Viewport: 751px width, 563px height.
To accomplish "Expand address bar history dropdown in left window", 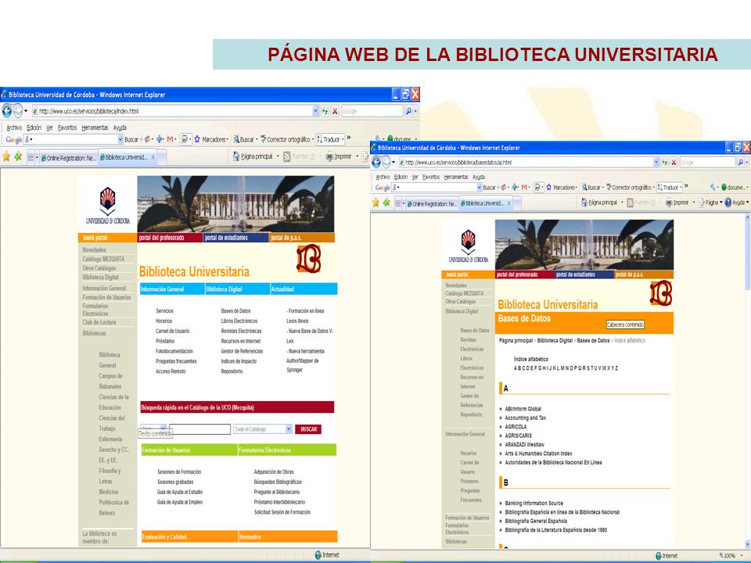I will coord(315,111).
